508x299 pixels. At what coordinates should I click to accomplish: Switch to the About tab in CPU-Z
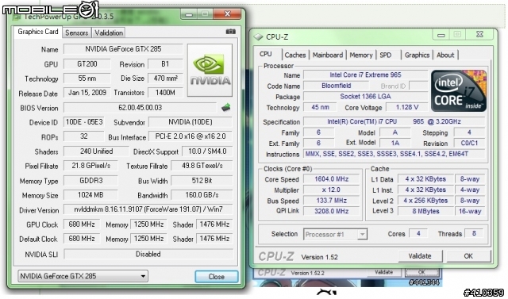pyautogui.click(x=445, y=55)
